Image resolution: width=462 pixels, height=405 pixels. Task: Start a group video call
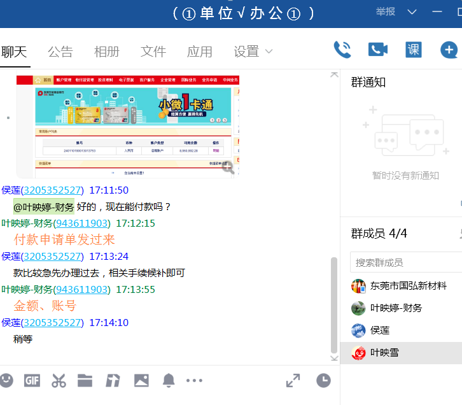click(x=378, y=50)
